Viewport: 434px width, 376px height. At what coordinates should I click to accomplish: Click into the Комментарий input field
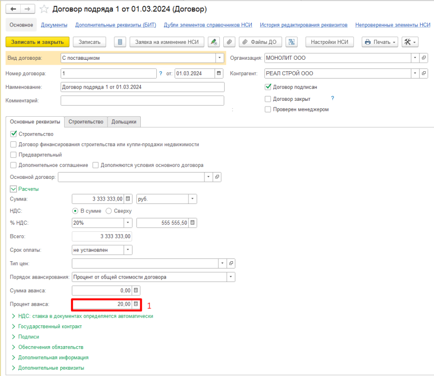tap(142, 100)
